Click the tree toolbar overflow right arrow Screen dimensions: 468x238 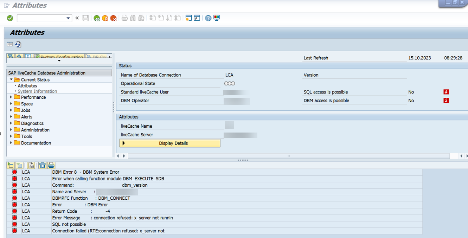pos(110,57)
